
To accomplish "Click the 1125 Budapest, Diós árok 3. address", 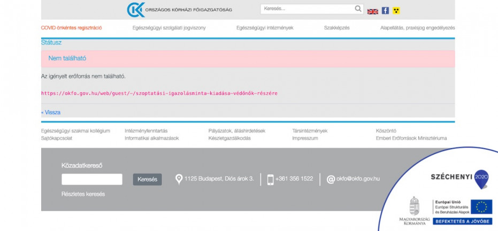I will (x=219, y=179).
